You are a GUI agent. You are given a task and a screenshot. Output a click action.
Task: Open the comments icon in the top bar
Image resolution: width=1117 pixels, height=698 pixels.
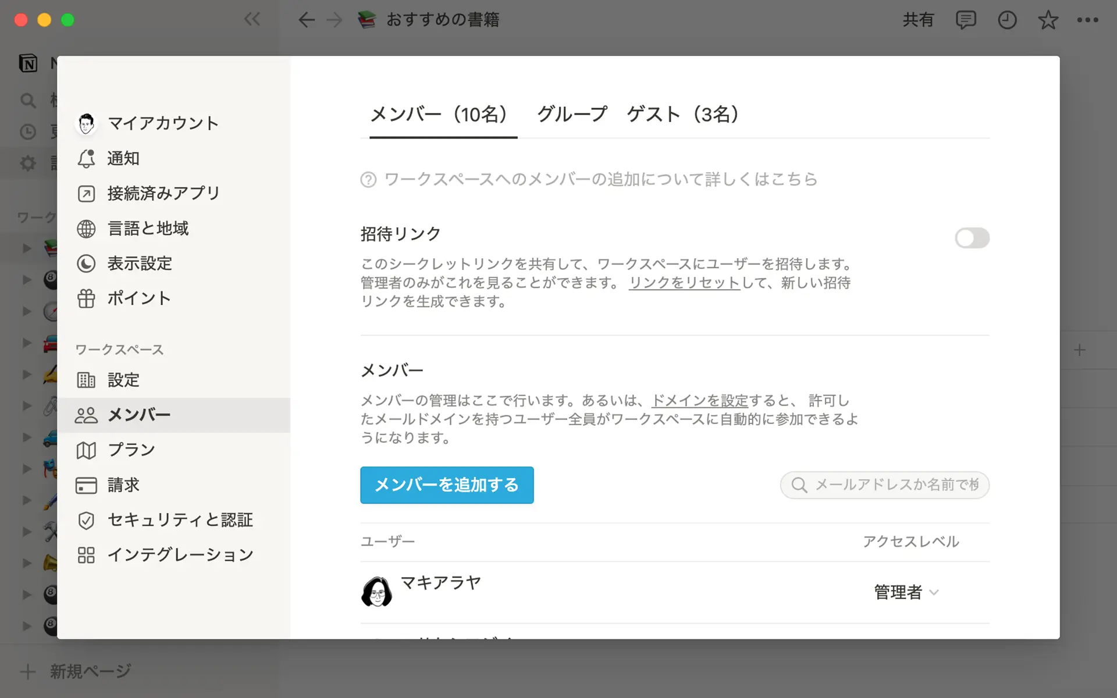click(965, 20)
